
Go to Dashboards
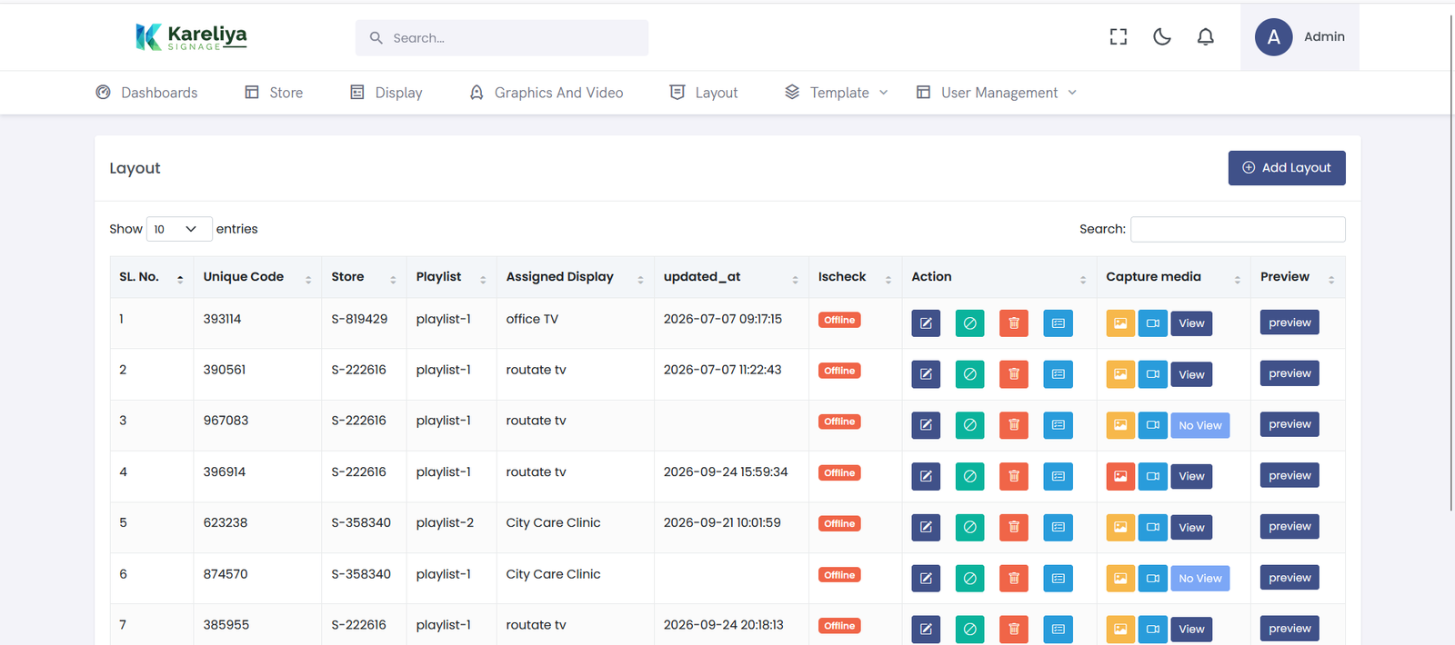pyautogui.click(x=146, y=93)
